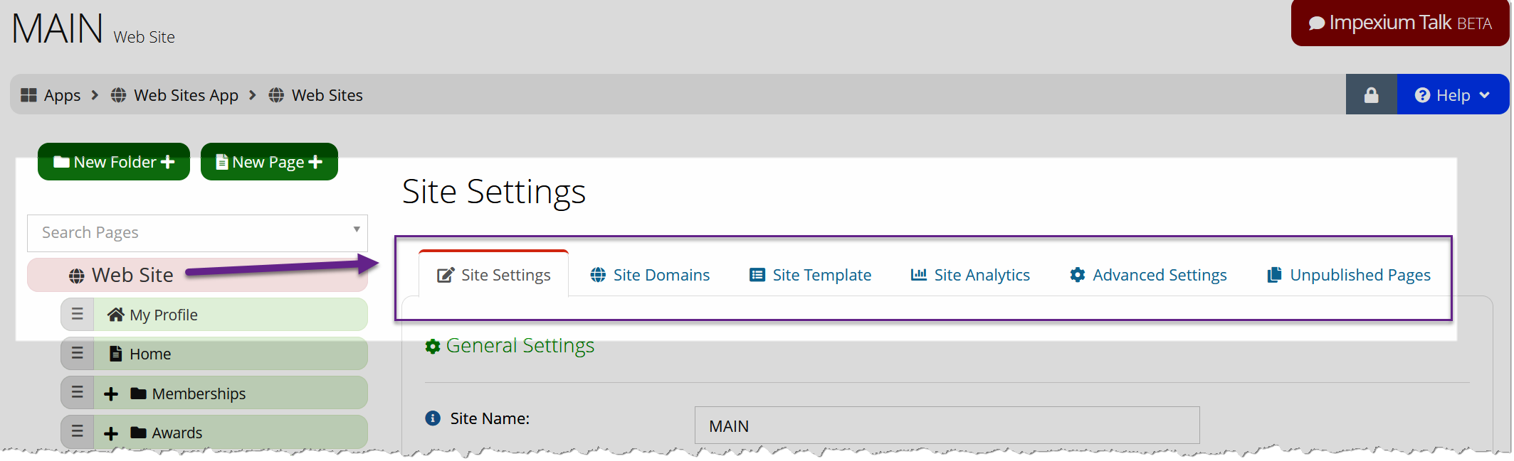Click the New Folder button
The width and height of the screenshot is (1514, 461).
(x=114, y=162)
